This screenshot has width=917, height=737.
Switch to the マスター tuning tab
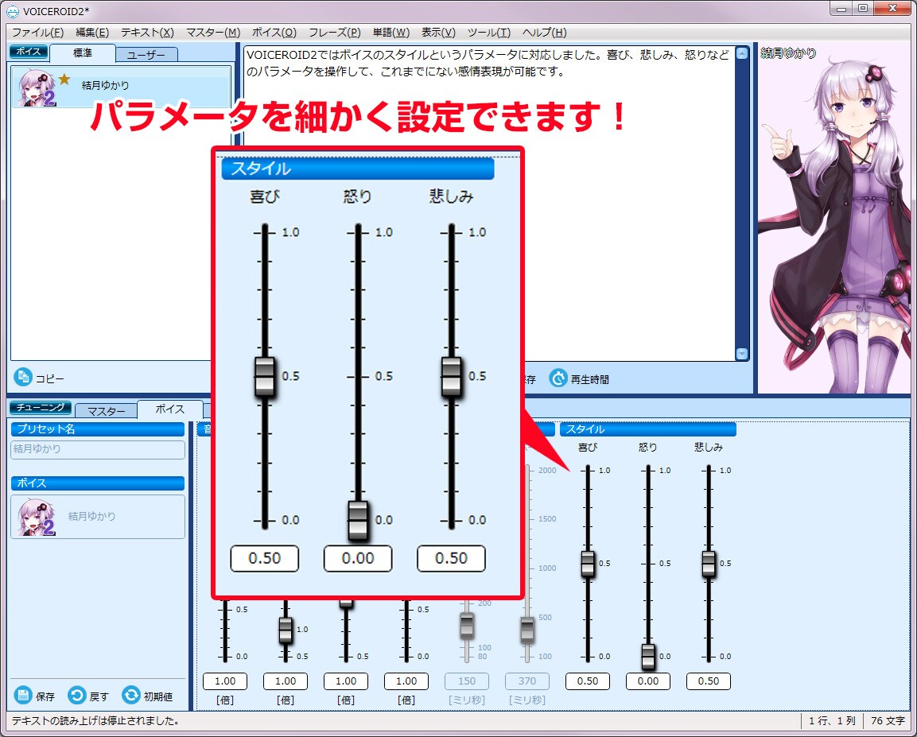(107, 411)
